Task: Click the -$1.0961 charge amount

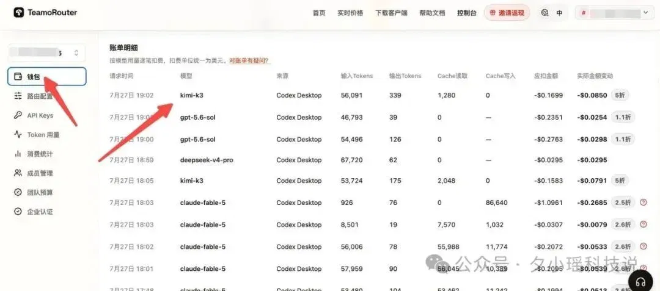Action: pyautogui.click(x=548, y=203)
